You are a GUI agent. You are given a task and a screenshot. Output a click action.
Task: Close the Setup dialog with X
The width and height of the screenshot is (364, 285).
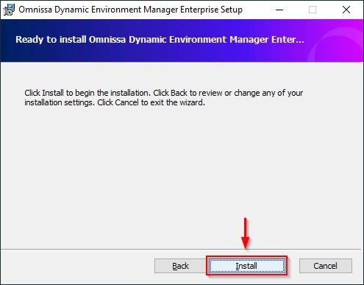[x=346, y=10]
